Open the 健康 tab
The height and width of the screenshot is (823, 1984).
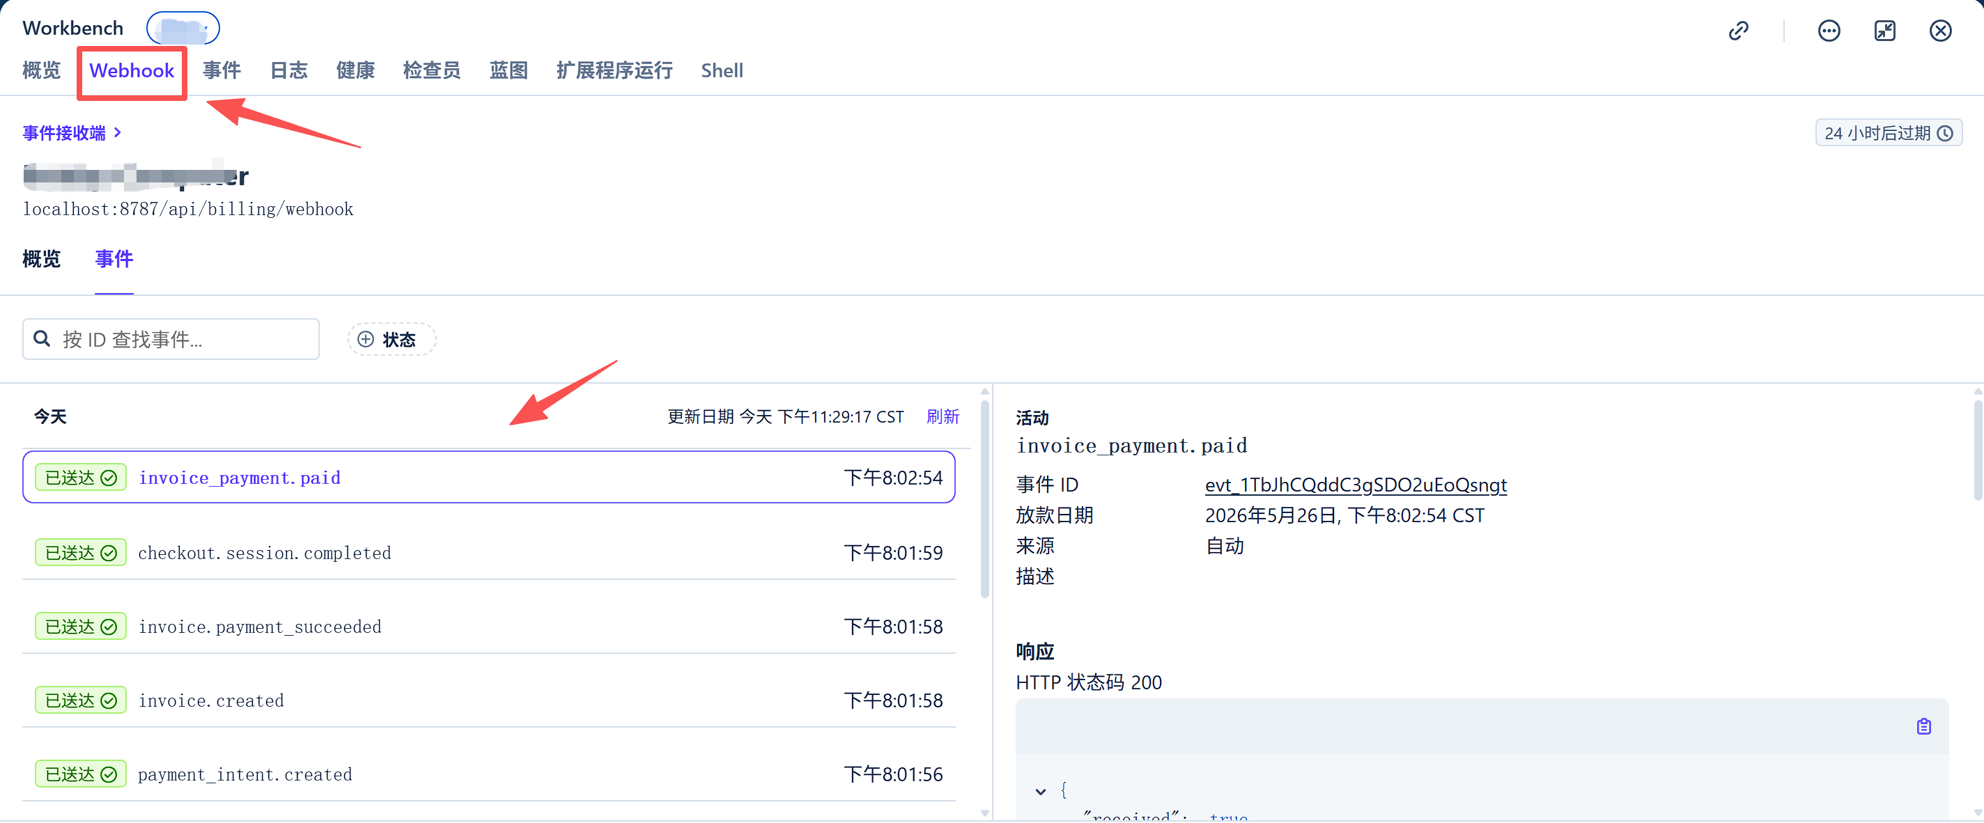click(355, 70)
